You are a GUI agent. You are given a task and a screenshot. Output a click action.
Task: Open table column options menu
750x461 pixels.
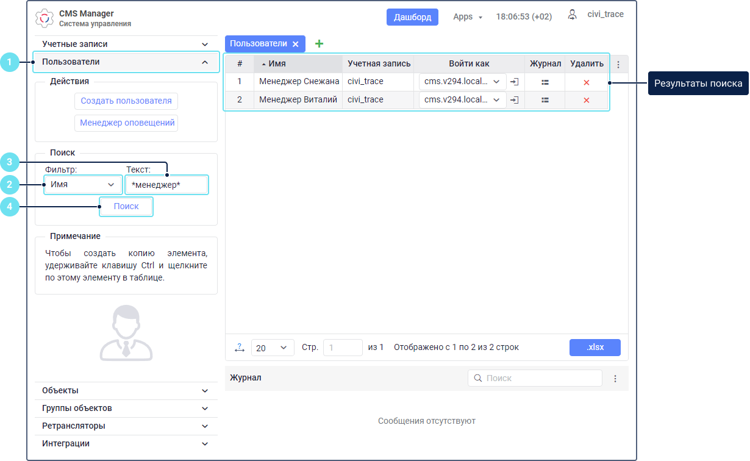click(x=618, y=64)
